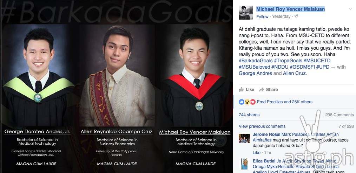Open the 298 Comments count link
Screen dimensions: 356x173
[x=339, y=115]
